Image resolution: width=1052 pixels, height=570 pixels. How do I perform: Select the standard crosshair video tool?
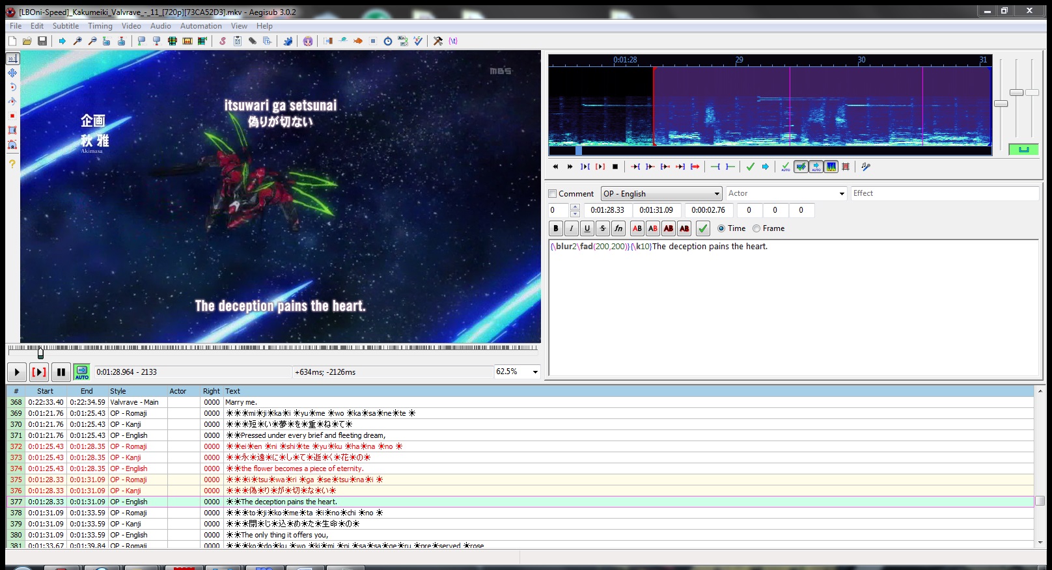[x=12, y=59]
